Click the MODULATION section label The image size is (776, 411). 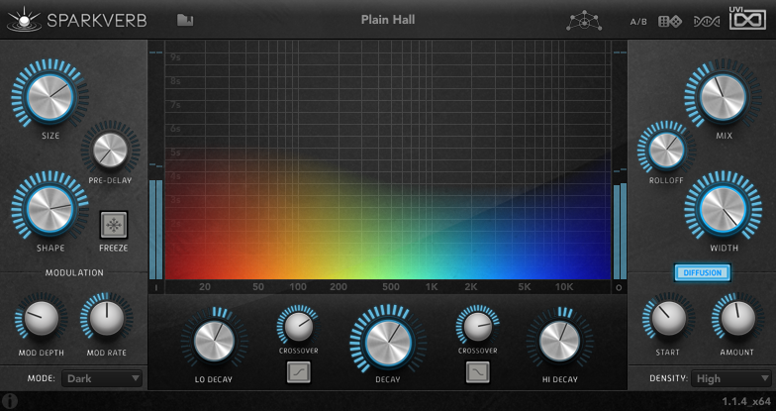click(x=74, y=273)
